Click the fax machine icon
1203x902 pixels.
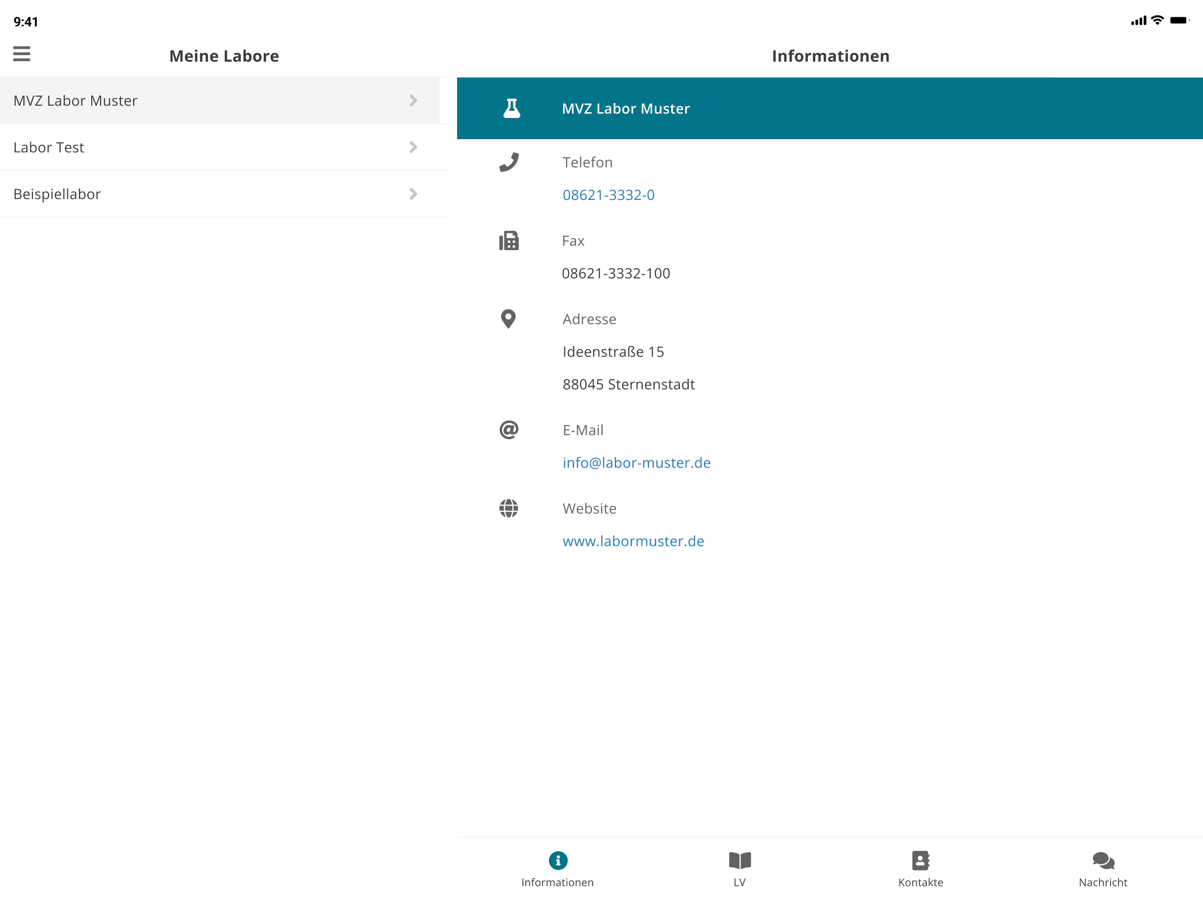(509, 240)
